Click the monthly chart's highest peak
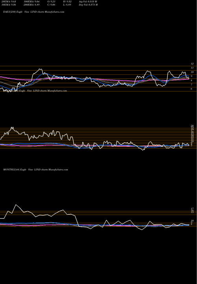 [x=16, y=205]
